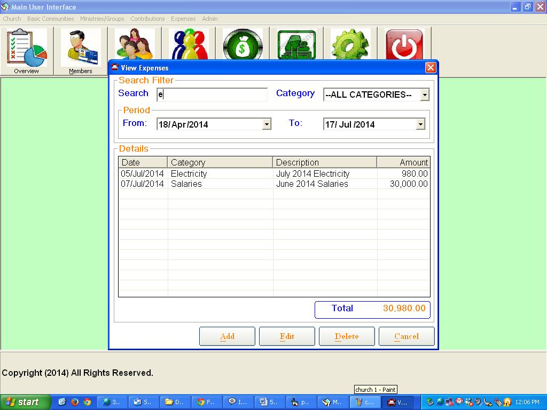547x410 pixels.
Task: Click the Windows start button
Action: [x=25, y=402]
